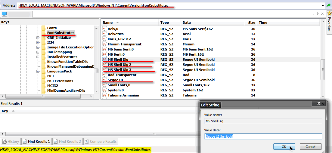The image size is (332, 153).
Task: Sort values by the Data column
Action: [213, 23]
